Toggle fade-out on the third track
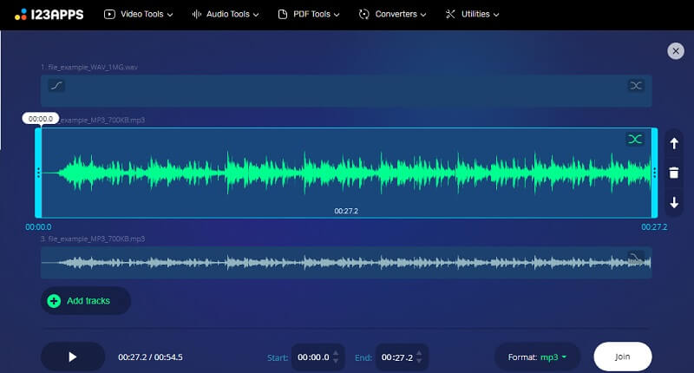The width and height of the screenshot is (694, 373). click(x=636, y=257)
